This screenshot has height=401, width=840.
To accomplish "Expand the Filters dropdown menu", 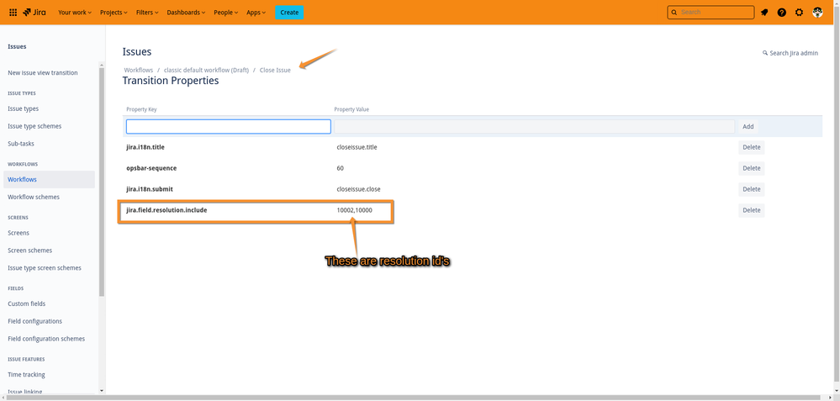I will pos(147,13).
